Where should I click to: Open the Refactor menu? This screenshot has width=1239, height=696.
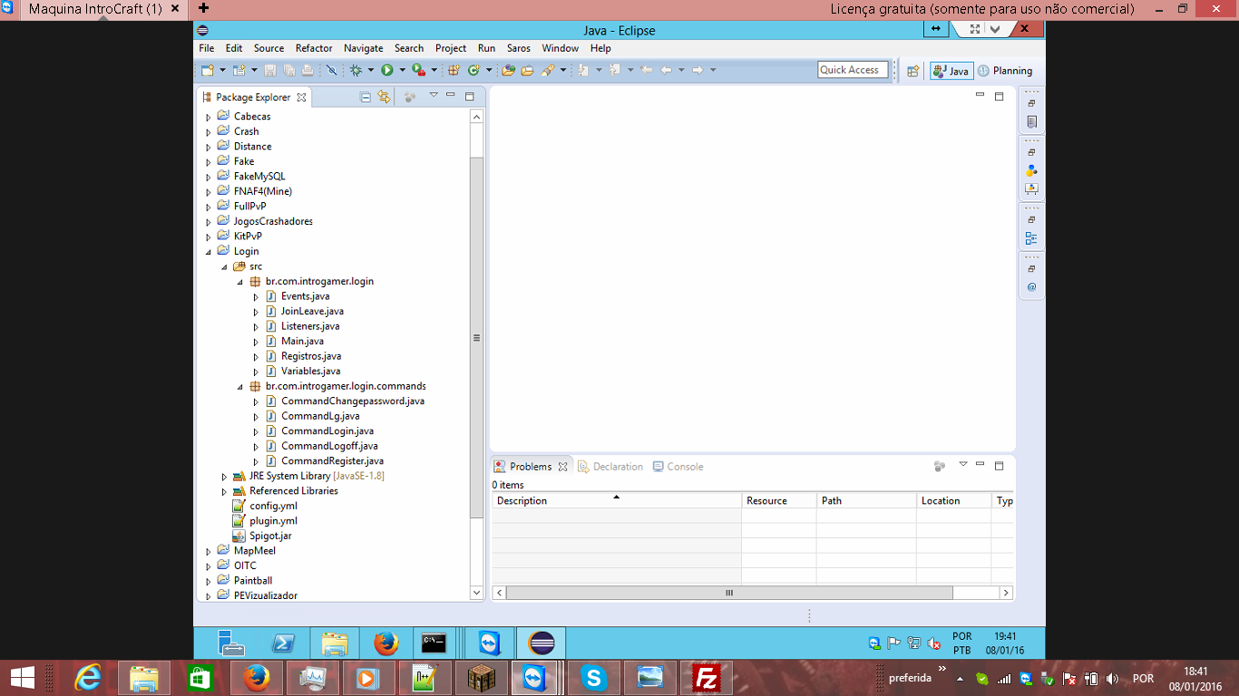tap(314, 48)
